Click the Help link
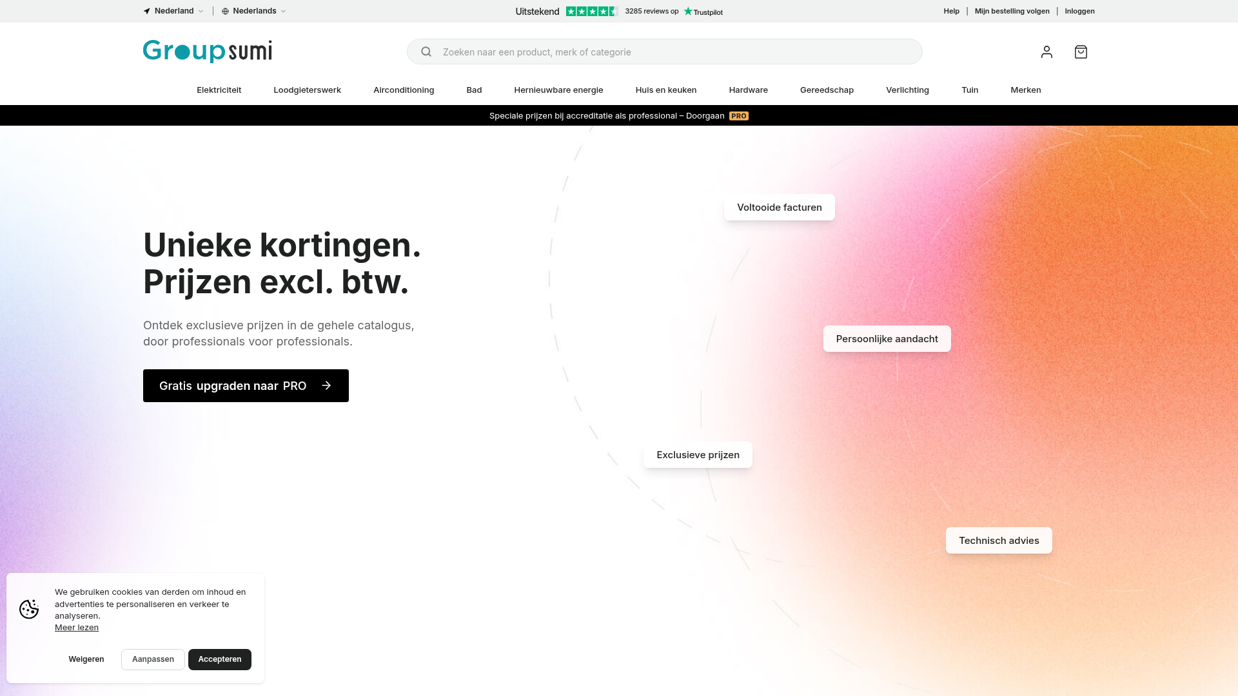This screenshot has width=1238, height=696. pyautogui.click(x=952, y=11)
